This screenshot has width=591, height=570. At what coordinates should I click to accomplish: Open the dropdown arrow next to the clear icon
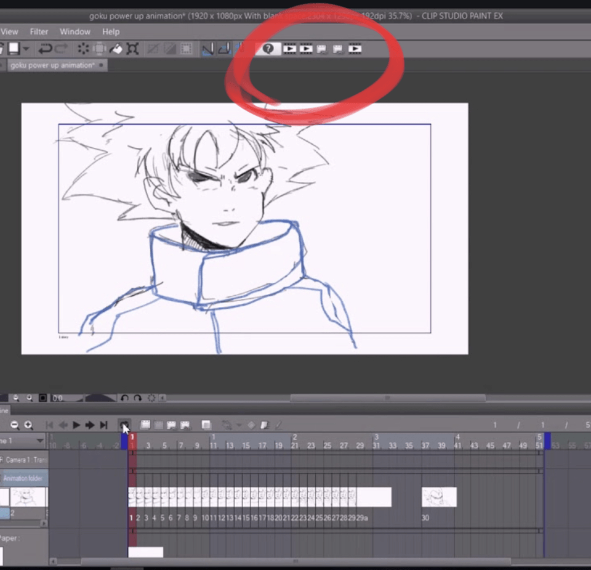(239, 425)
